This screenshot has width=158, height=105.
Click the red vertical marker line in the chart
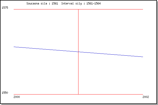click(x=78, y=52)
